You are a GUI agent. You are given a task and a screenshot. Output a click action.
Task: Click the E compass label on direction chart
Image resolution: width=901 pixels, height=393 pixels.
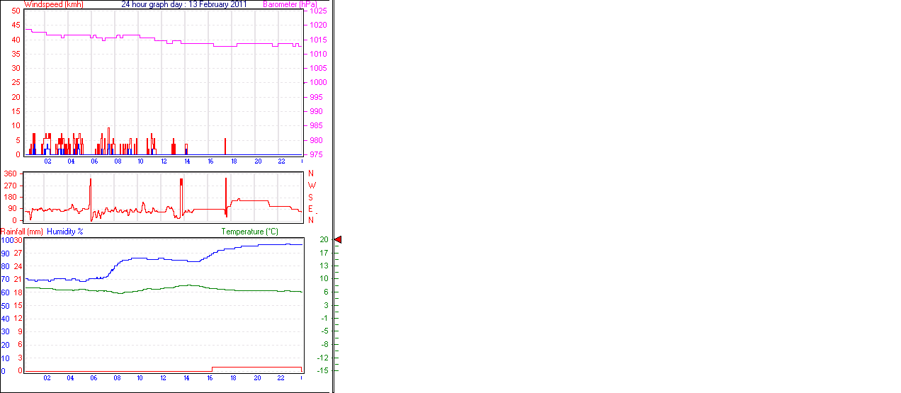[x=310, y=209]
